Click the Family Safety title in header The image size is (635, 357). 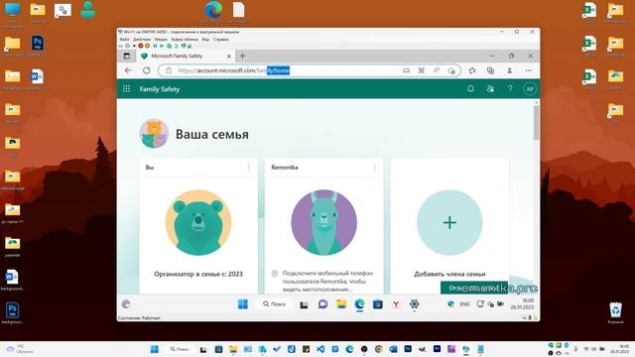tap(160, 89)
